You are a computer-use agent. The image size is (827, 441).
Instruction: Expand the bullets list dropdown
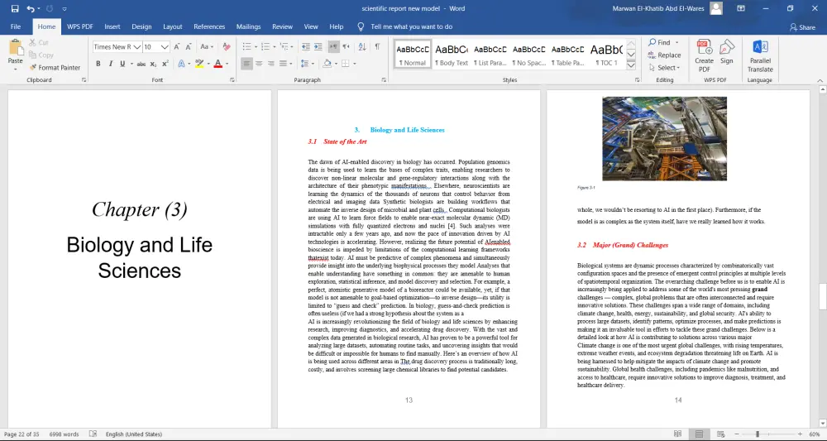pos(256,47)
